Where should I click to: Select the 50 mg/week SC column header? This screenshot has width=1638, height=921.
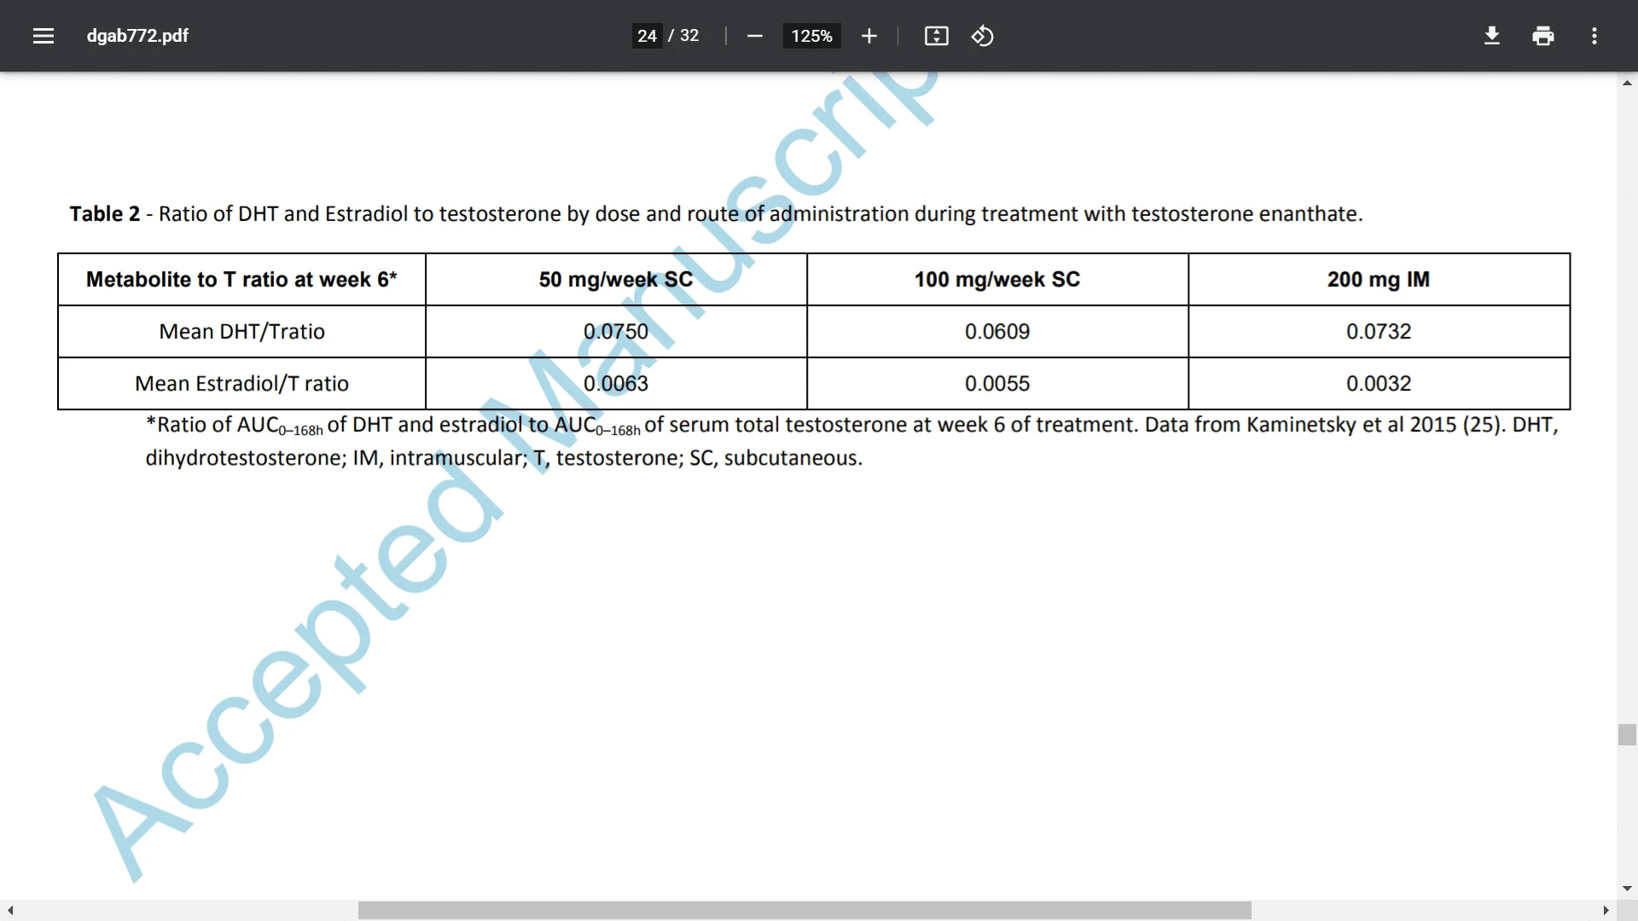pos(615,279)
